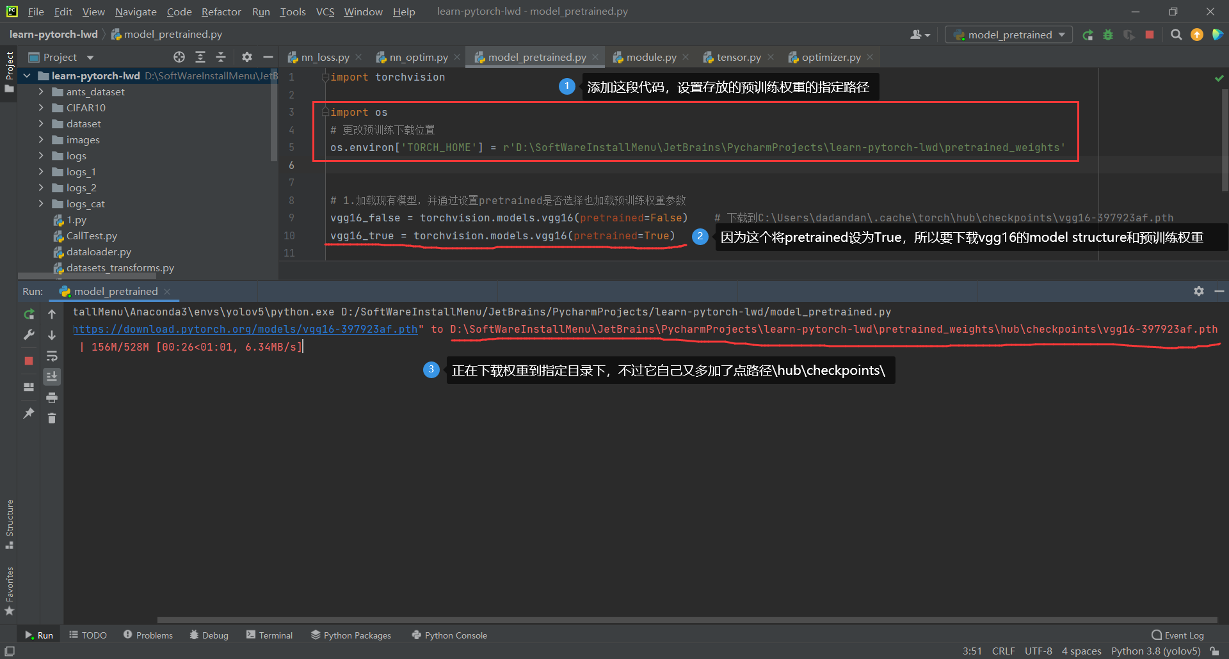
Task: Click the orange IDE update icon
Action: point(1197,35)
